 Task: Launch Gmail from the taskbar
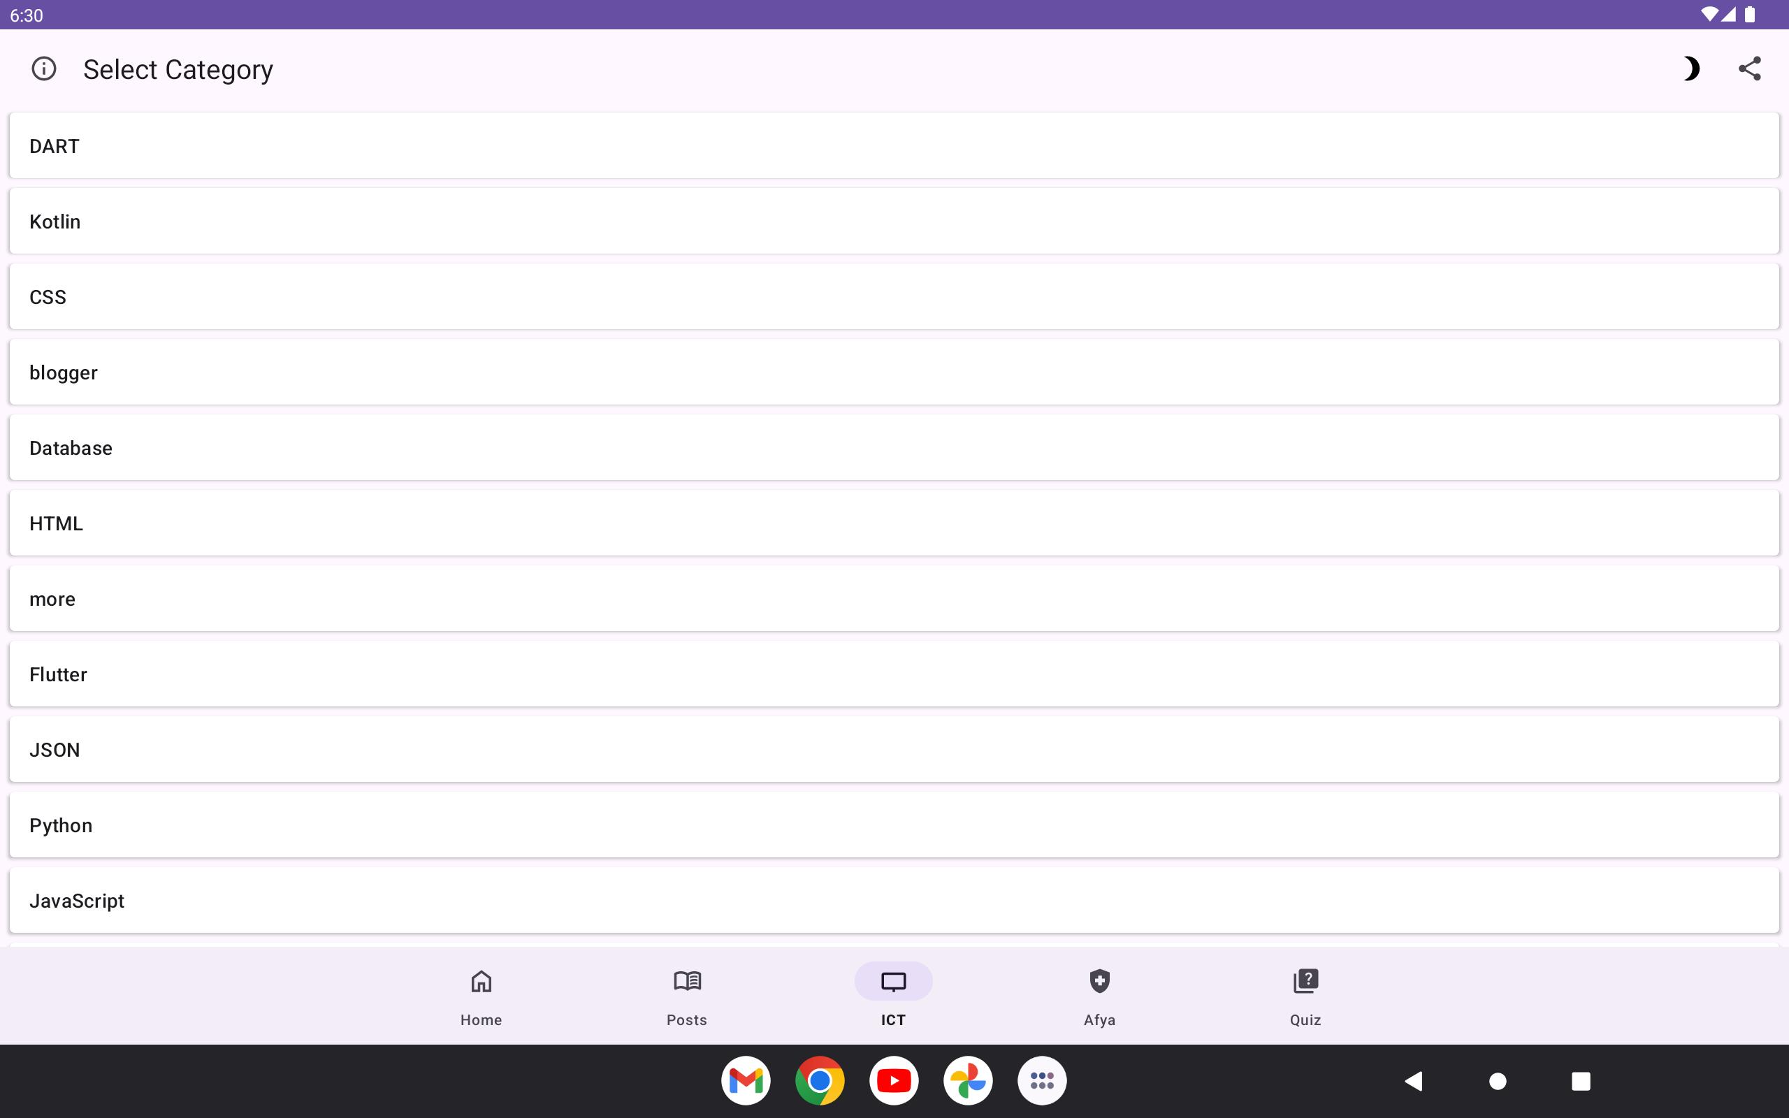[745, 1080]
